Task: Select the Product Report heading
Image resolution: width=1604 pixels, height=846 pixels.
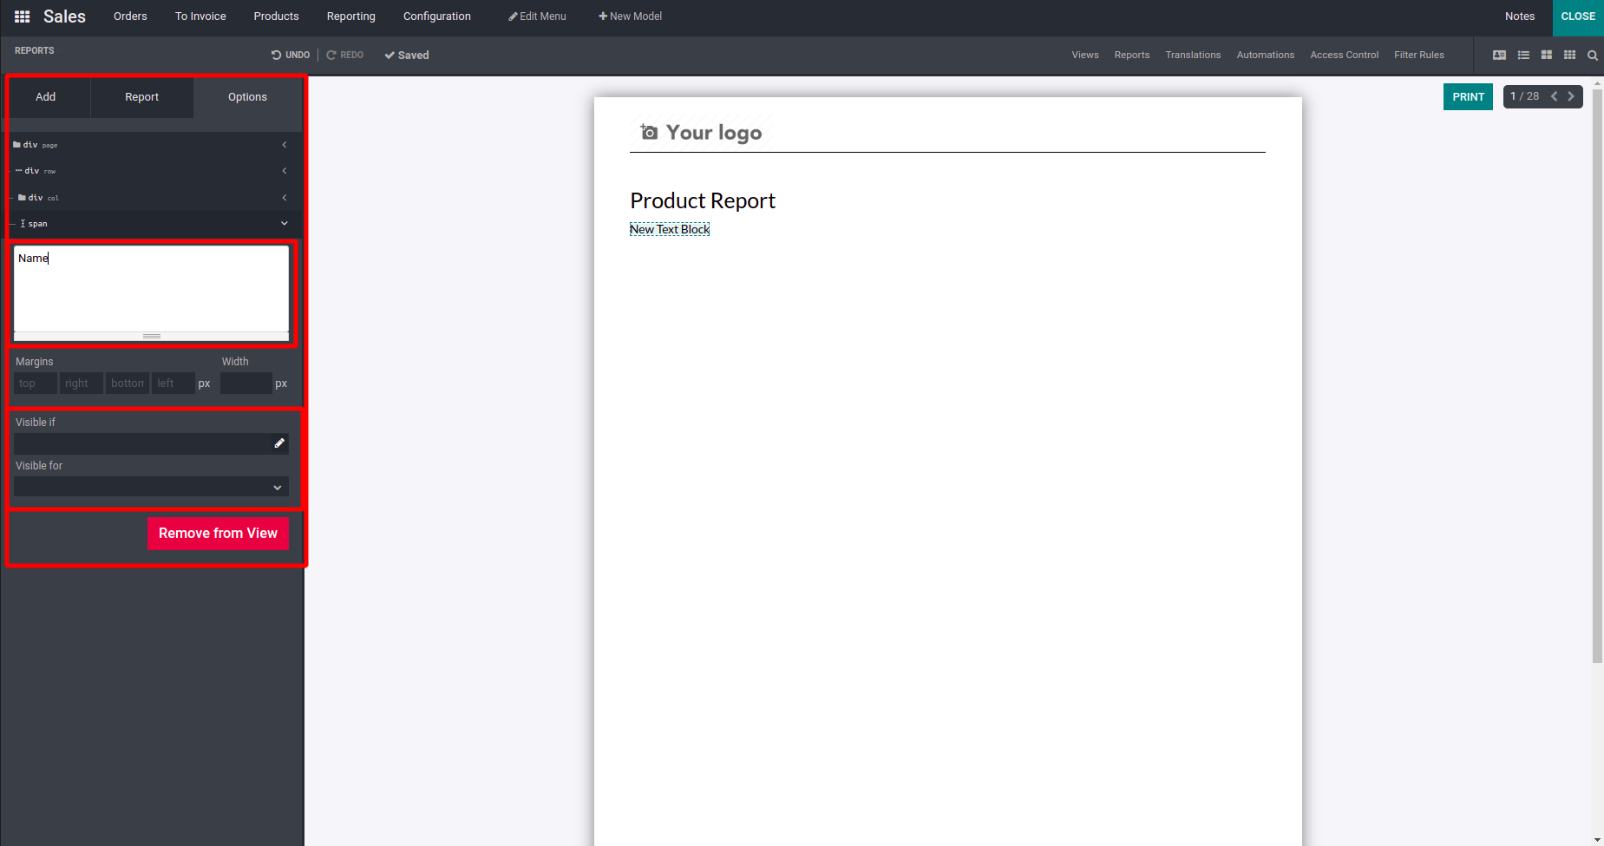Action: [703, 201]
